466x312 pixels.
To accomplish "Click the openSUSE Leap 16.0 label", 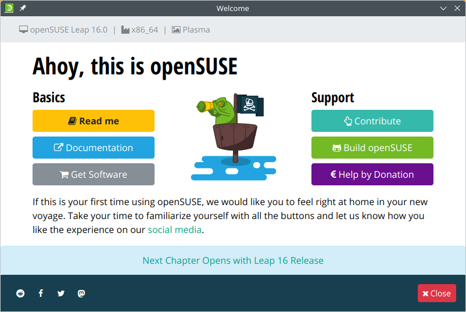I will pos(69,30).
